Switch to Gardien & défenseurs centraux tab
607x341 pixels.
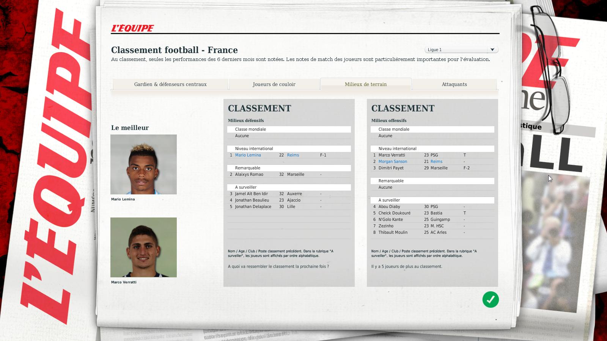pyautogui.click(x=170, y=84)
